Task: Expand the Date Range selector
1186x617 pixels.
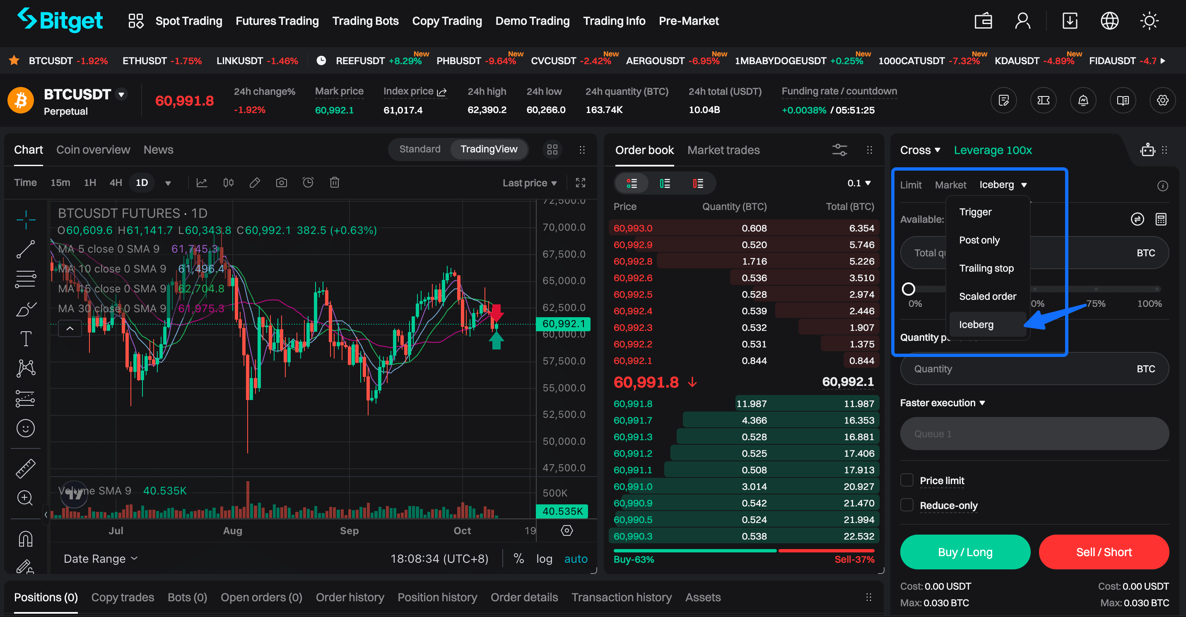Action: coord(100,559)
